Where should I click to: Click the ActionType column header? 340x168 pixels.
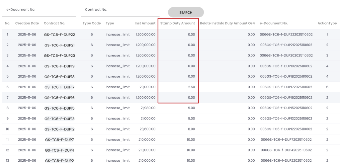327,23
